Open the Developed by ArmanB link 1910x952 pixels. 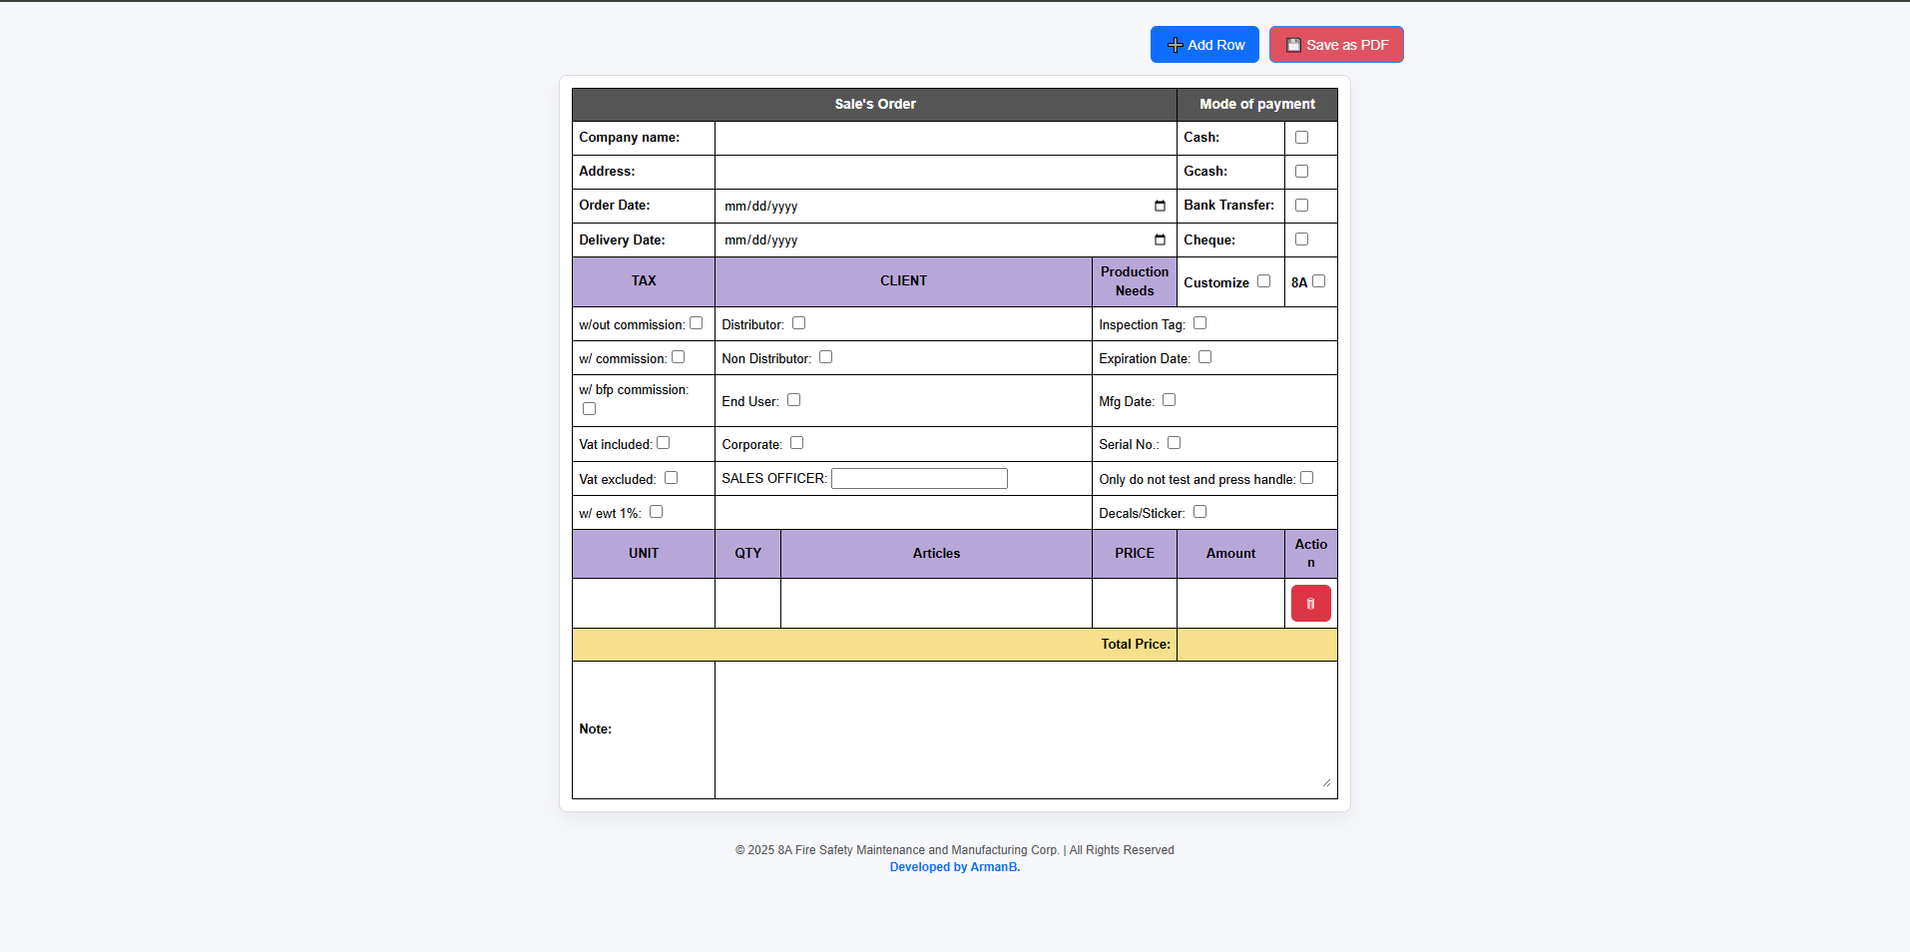point(954,867)
